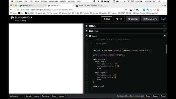
Task: Open the Schematical bookmarks folder
Action: pos(65,13)
